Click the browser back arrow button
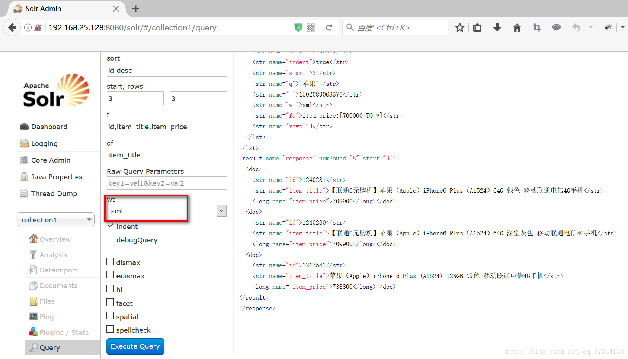 pyautogui.click(x=12, y=27)
